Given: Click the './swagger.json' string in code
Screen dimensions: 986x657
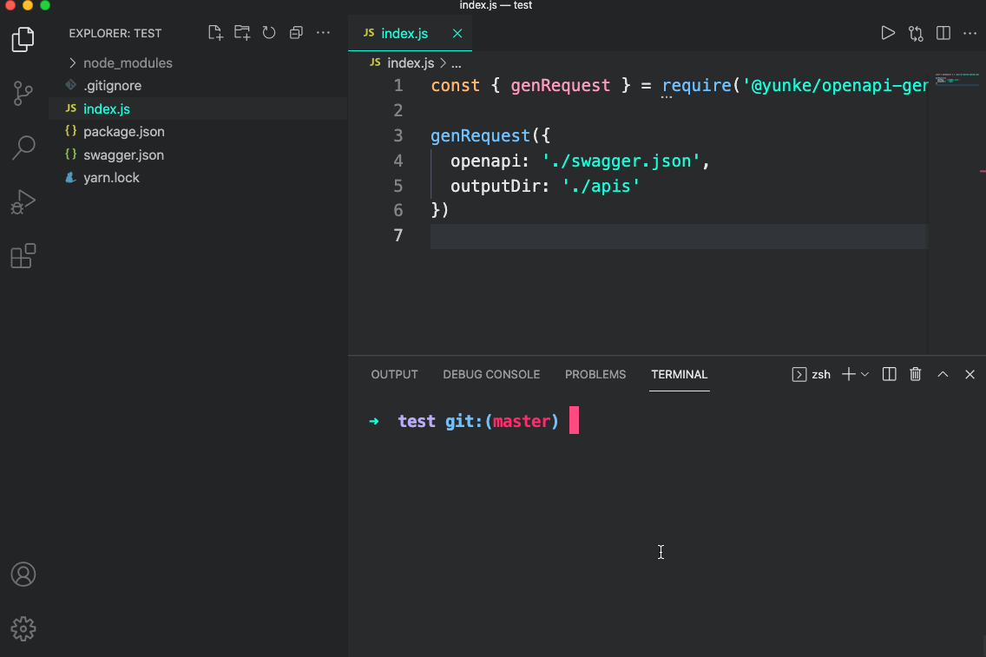Looking at the screenshot, I should point(621,161).
